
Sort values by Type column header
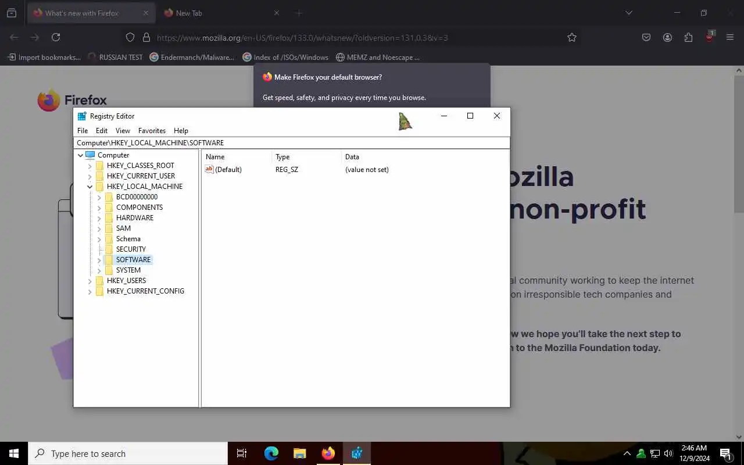tap(306, 157)
